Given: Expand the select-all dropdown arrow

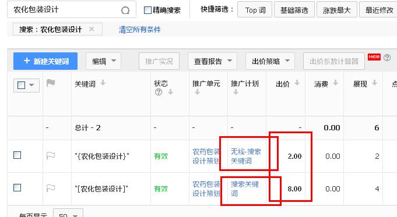Looking at the screenshot, I should 31,85.
